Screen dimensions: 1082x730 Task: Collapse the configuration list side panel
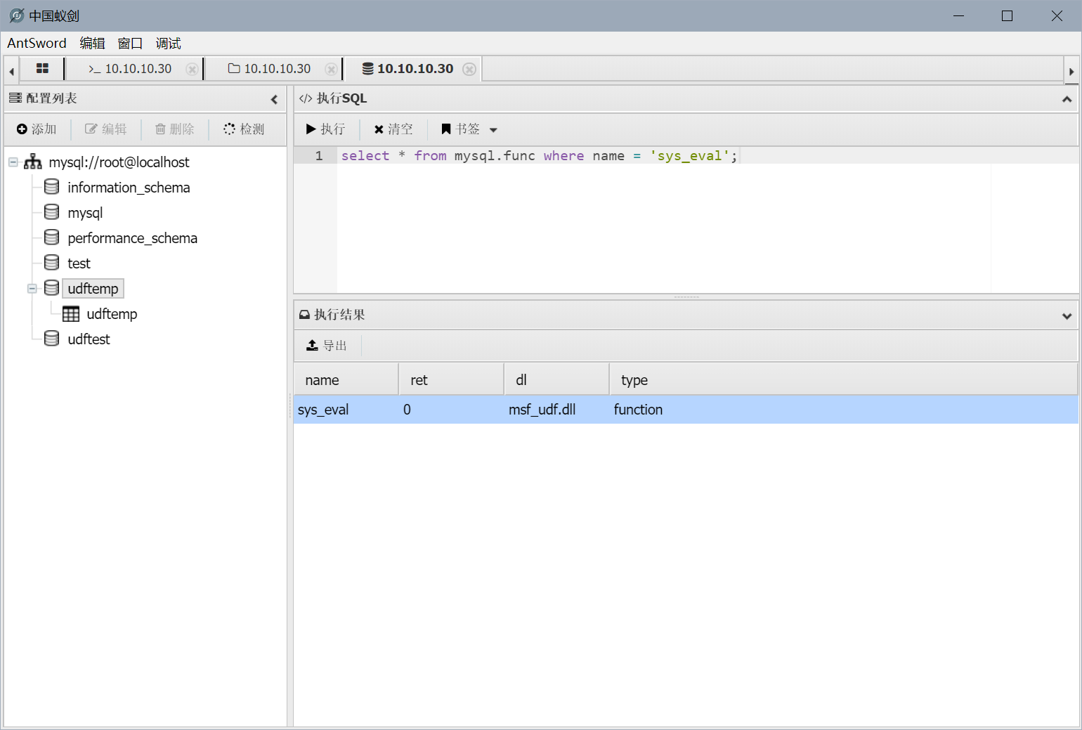274,99
